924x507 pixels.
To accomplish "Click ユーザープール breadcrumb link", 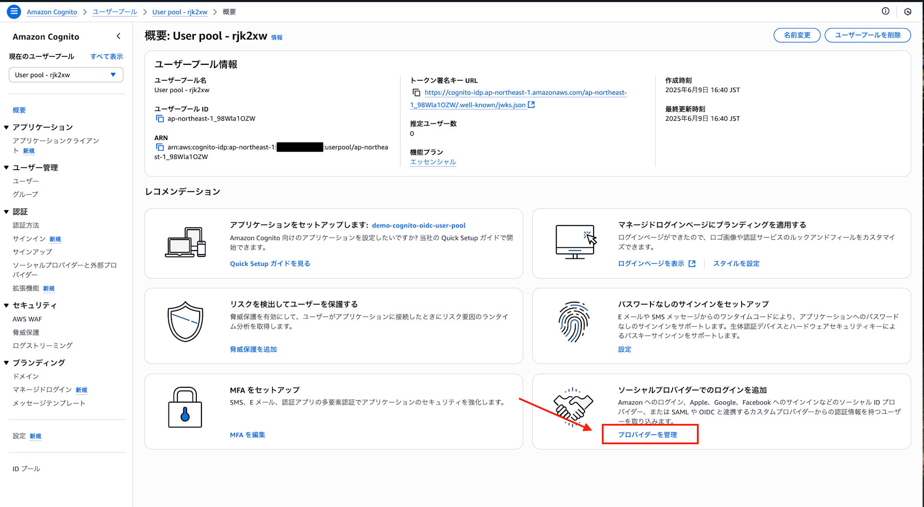I will (115, 12).
